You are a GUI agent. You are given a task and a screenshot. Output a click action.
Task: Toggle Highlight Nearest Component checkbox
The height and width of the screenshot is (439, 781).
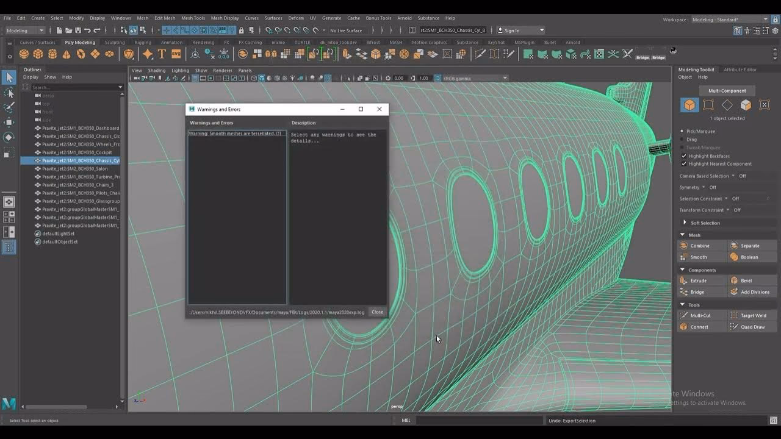683,164
